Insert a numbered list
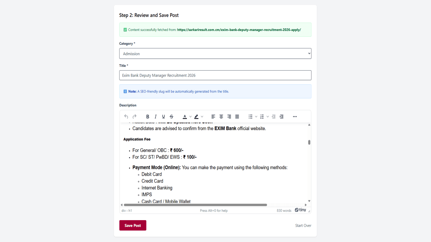 (x=262, y=117)
